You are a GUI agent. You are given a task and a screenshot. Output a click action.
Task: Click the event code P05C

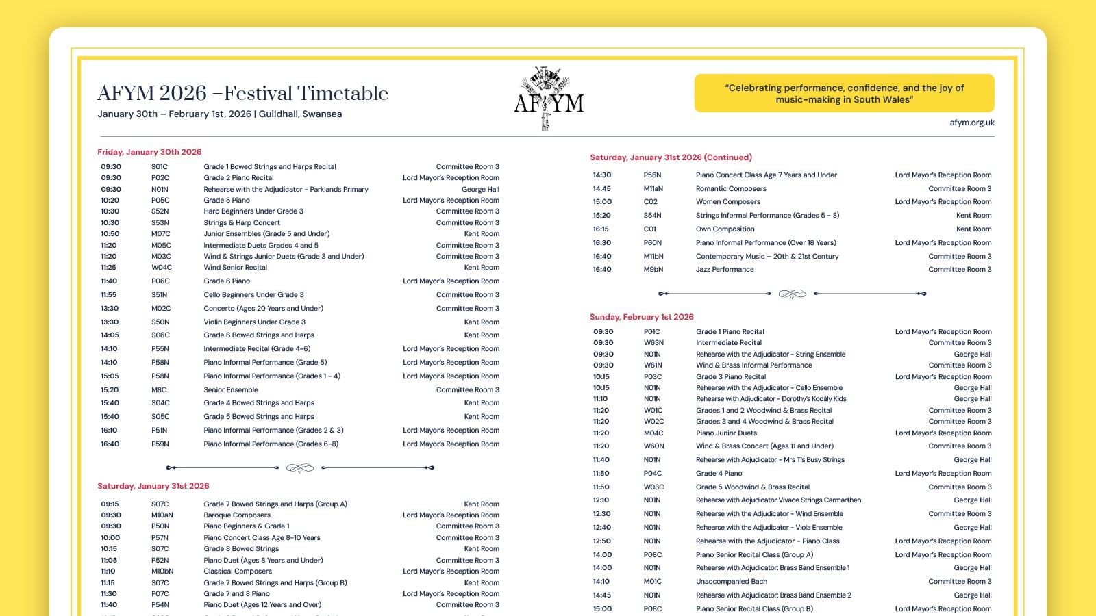tap(160, 201)
